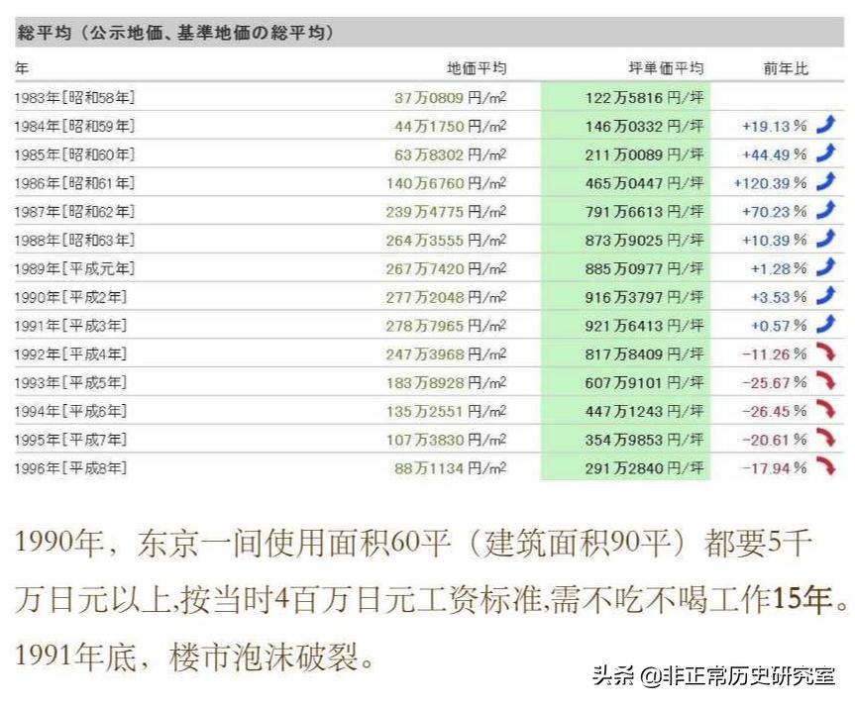Click the value 140万6760円/m2
Viewport: 855px width, 706px height.
coord(446,183)
